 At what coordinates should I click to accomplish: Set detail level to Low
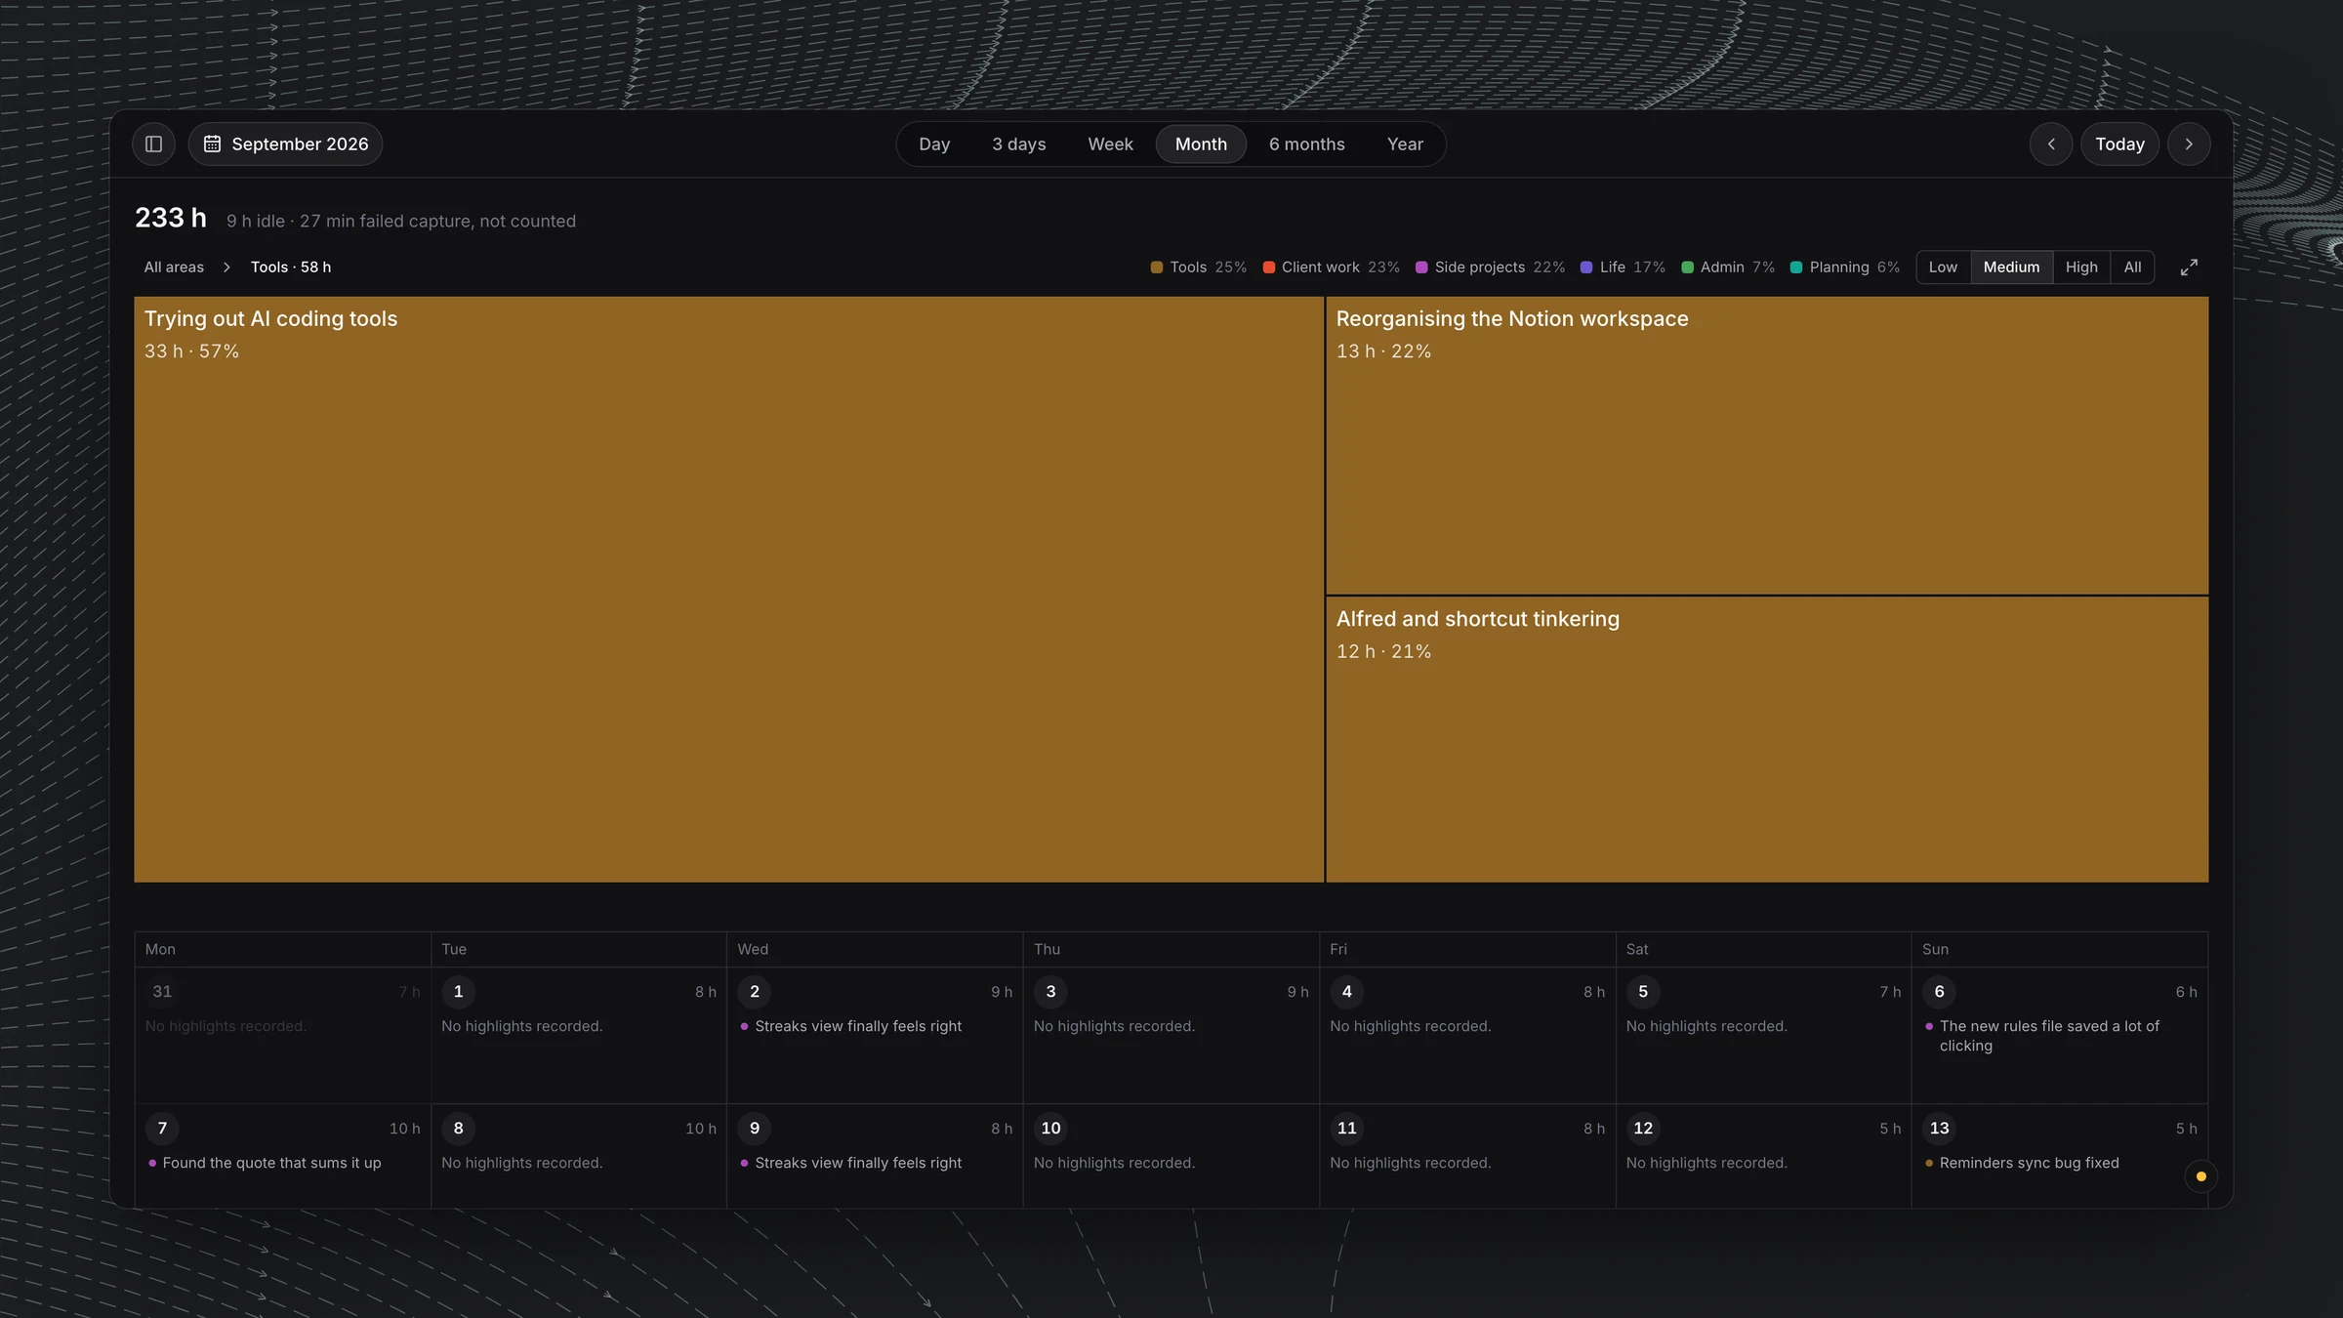[1943, 267]
